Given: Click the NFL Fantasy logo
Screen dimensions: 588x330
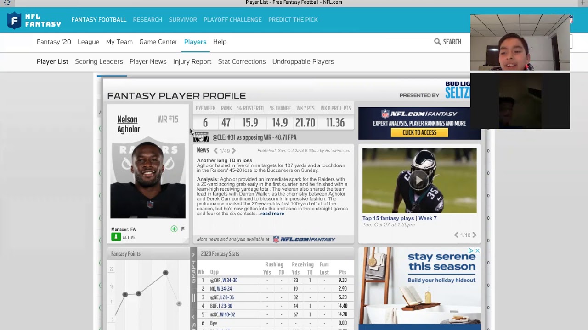Looking at the screenshot, I should (34, 21).
